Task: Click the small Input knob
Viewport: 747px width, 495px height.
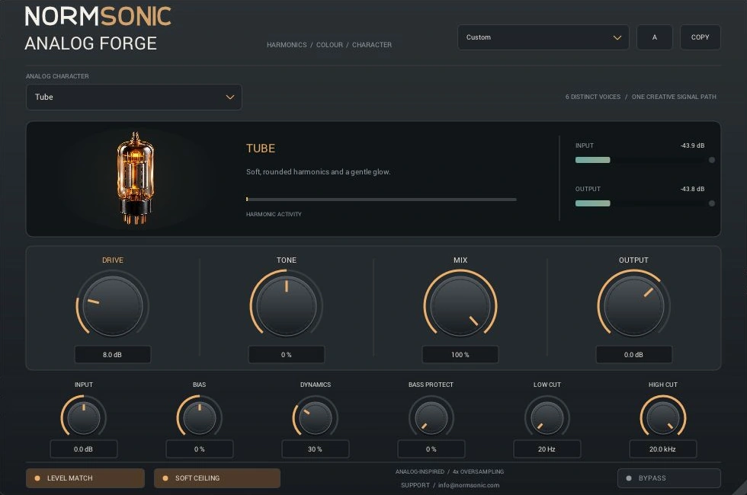Action: coord(83,418)
